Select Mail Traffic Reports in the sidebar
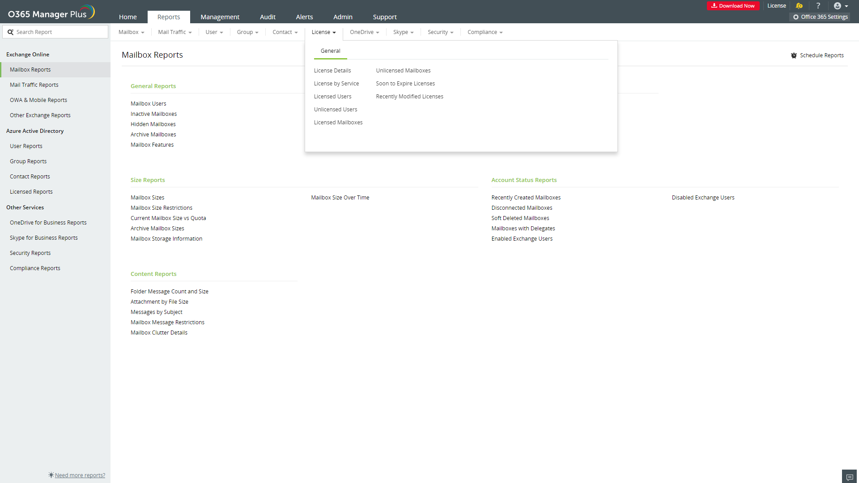The height and width of the screenshot is (483, 859). click(x=34, y=85)
